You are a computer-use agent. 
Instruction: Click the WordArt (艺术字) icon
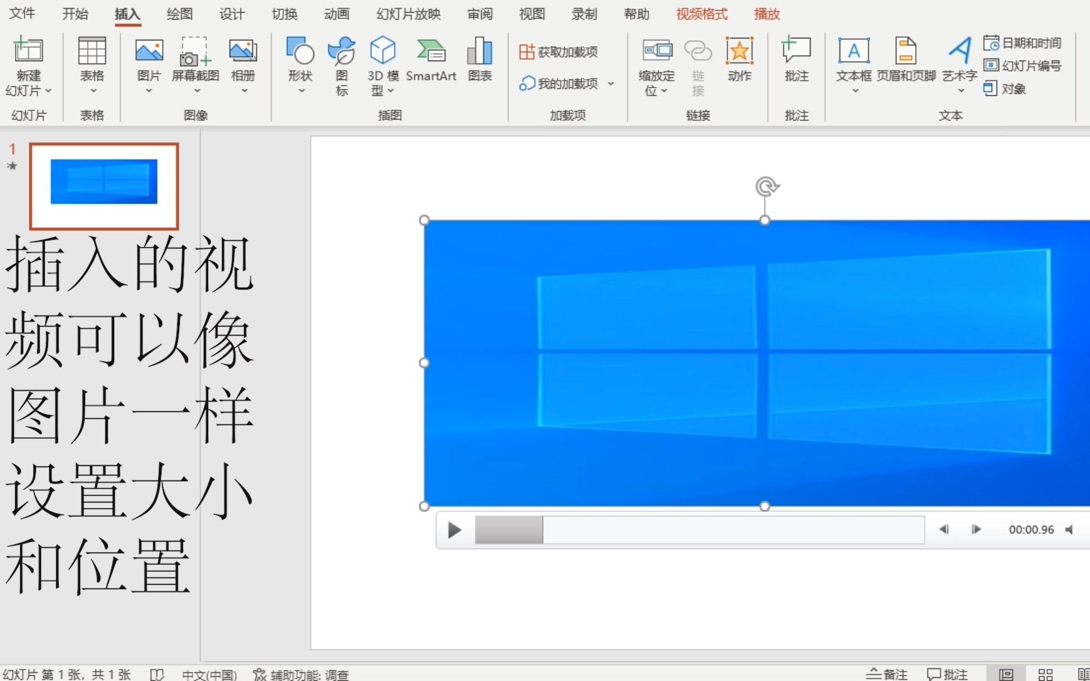click(x=959, y=51)
